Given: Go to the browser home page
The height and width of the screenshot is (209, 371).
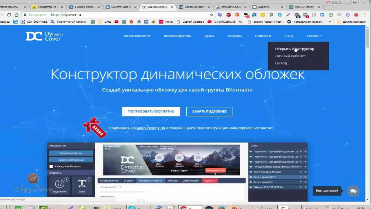Looking at the screenshot, I should pyautogui.click(x=17, y=15).
